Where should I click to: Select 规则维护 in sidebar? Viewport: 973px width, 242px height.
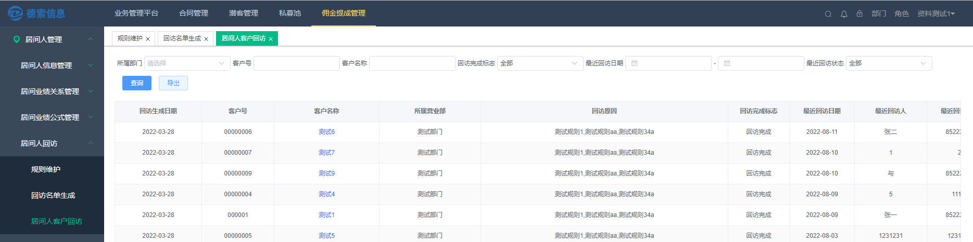(46, 169)
